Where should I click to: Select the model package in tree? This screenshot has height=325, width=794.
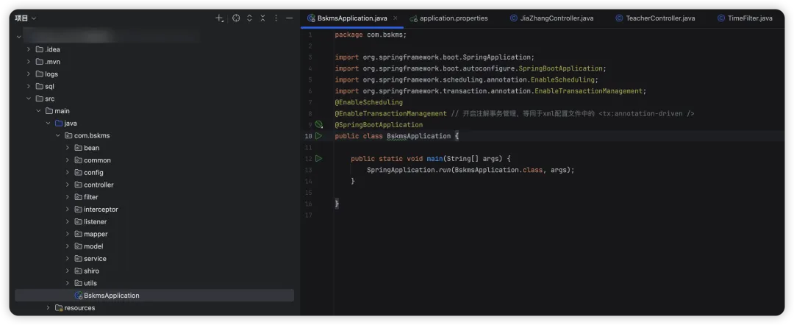(93, 246)
